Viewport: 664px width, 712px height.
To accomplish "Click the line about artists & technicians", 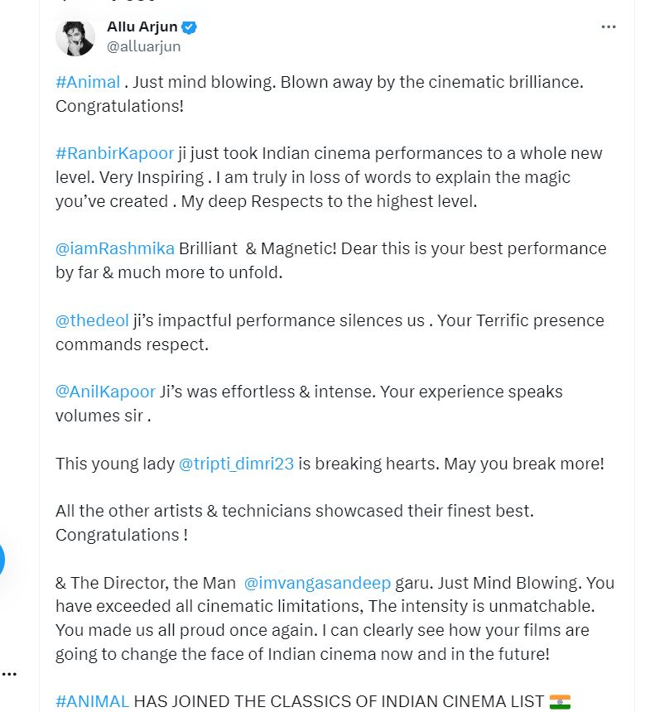I will tap(294, 522).
